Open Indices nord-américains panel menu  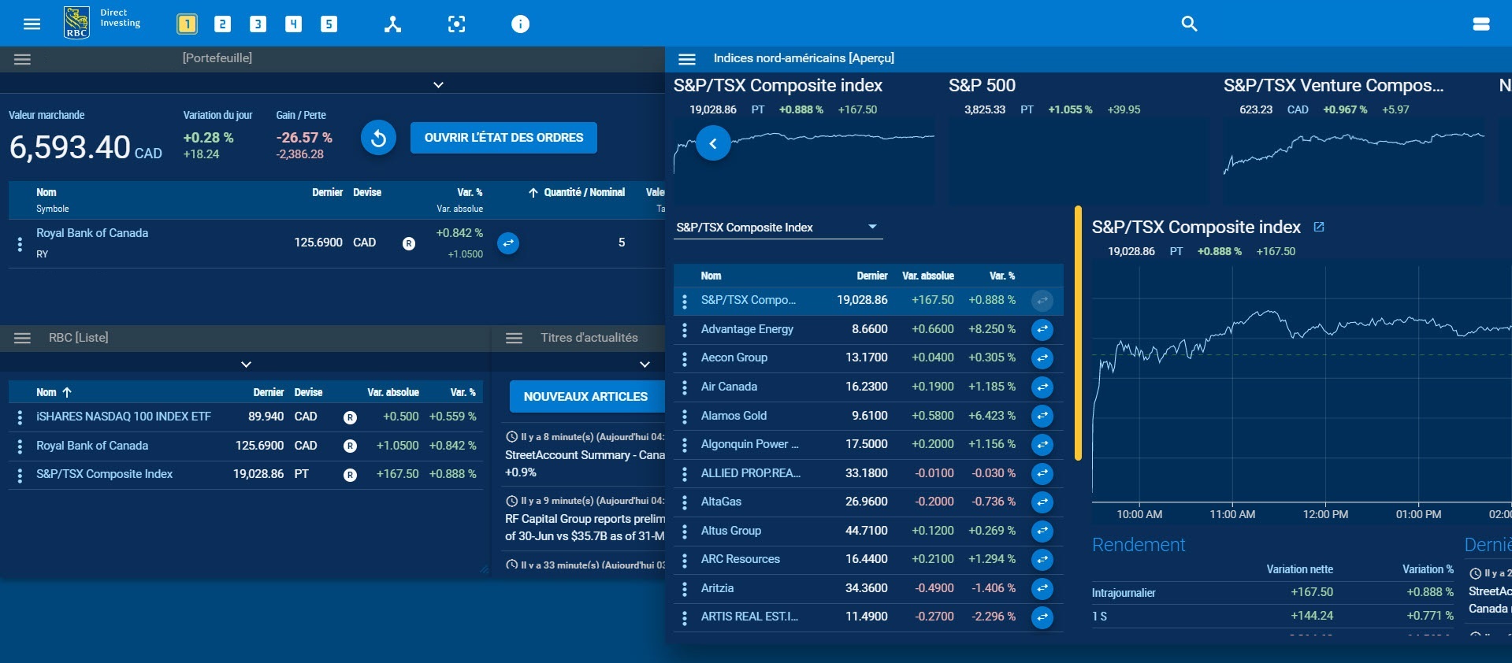click(x=687, y=59)
